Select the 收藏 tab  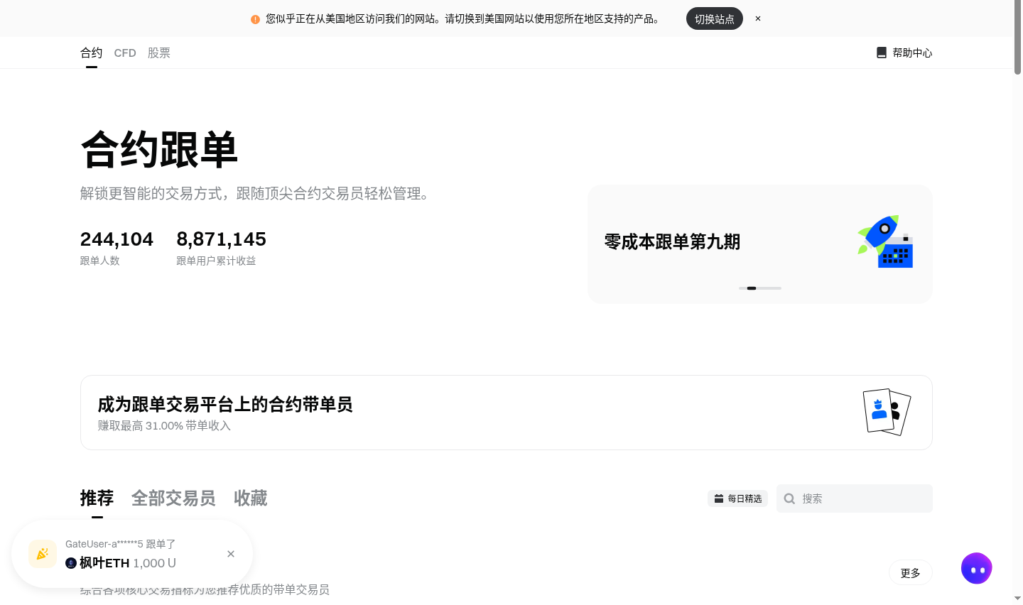coord(251,498)
